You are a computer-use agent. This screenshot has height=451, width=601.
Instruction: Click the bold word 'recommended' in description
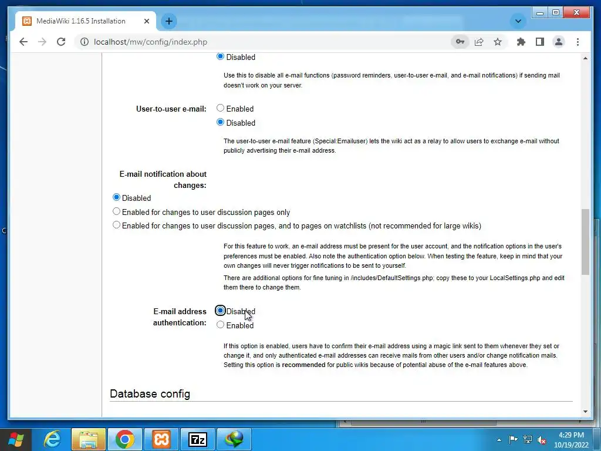coord(303,365)
